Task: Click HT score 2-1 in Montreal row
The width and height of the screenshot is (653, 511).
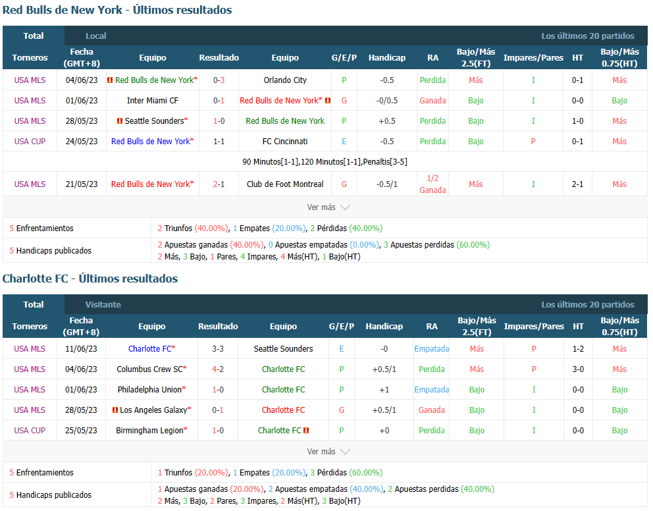Action: click(x=577, y=184)
